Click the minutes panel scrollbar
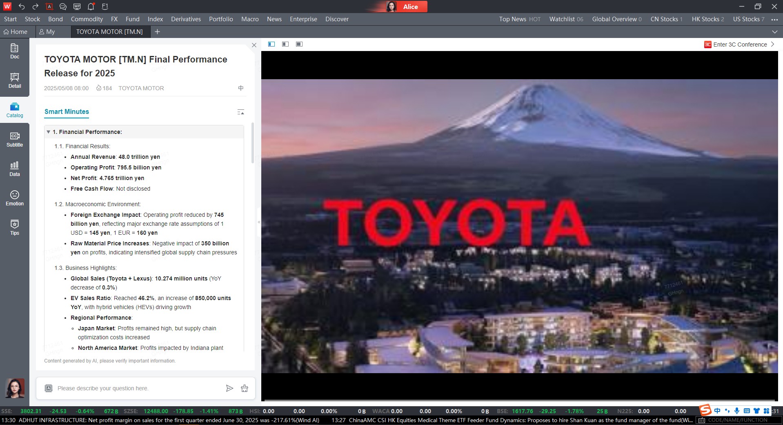 coord(253,143)
